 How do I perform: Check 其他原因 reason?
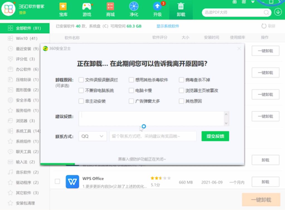pos(181,101)
